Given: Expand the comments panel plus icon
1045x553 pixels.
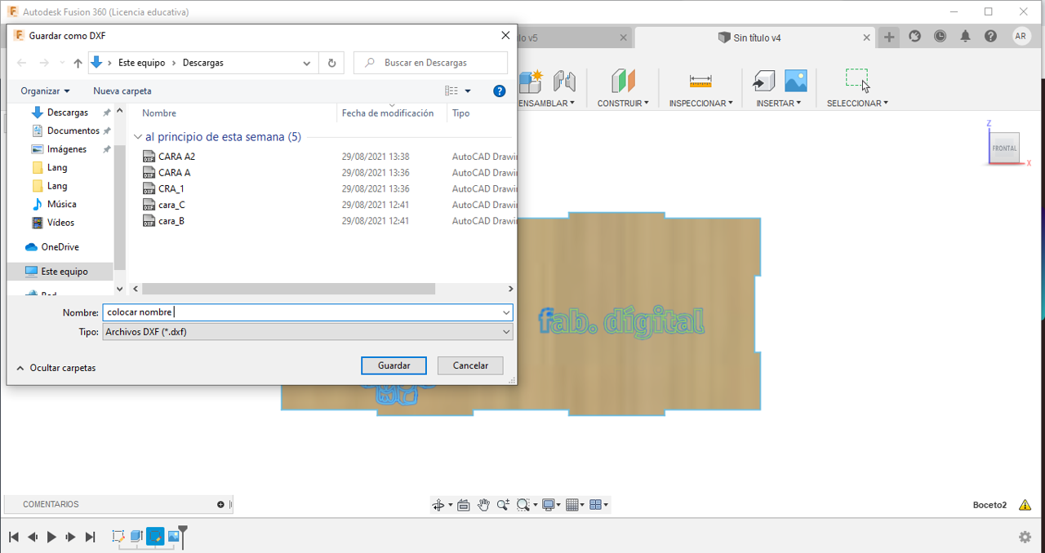Looking at the screenshot, I should tap(220, 505).
